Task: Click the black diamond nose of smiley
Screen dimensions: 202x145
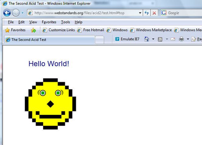Action: click(x=50, y=104)
